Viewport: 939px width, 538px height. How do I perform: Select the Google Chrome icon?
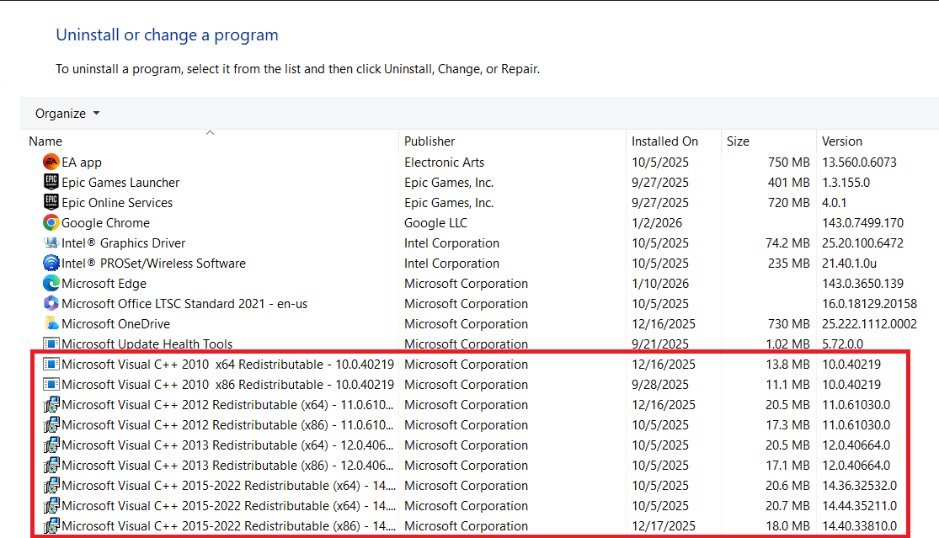pos(51,223)
